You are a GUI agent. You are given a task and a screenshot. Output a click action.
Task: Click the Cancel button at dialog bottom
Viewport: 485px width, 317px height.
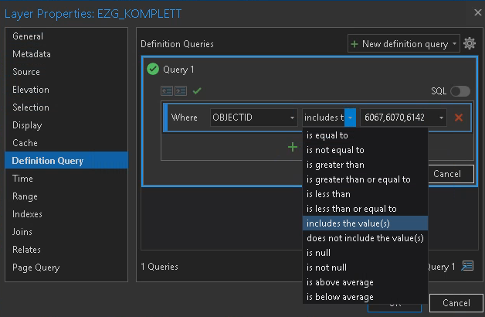click(x=456, y=302)
